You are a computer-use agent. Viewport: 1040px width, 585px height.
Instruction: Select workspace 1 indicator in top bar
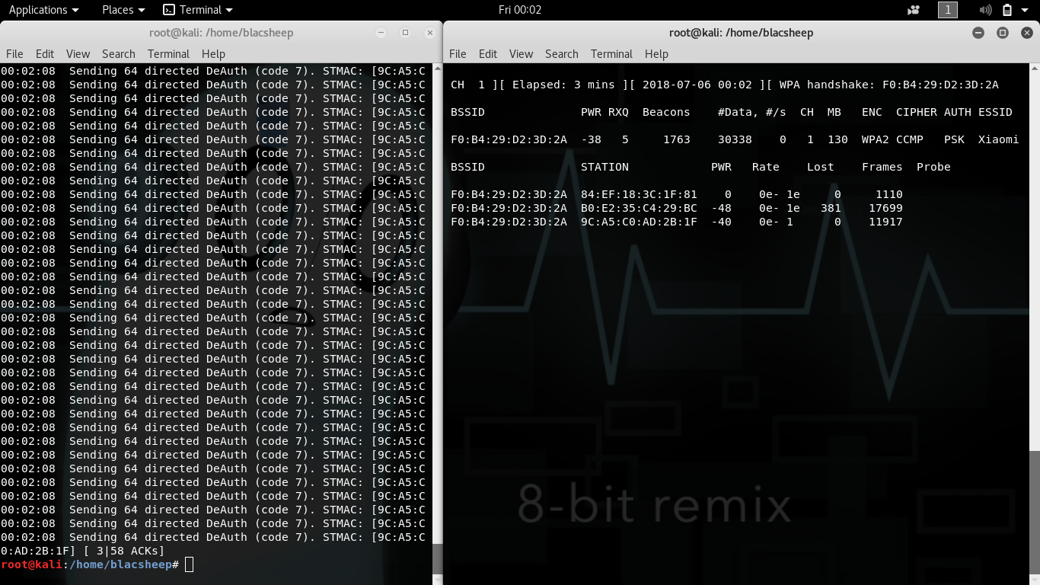coord(948,10)
